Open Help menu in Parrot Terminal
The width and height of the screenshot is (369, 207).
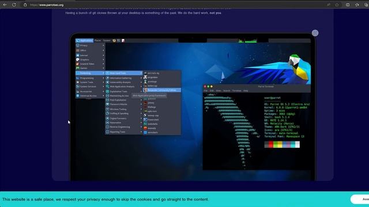246,91
